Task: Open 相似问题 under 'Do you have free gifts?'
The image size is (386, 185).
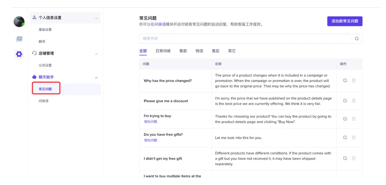Action: pyautogui.click(x=150, y=140)
